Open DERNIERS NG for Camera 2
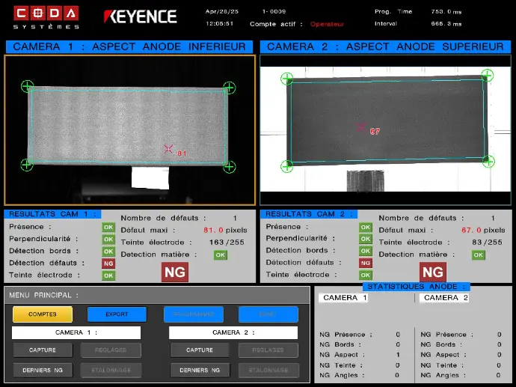Viewport: 516px width, 387px height. [x=200, y=371]
